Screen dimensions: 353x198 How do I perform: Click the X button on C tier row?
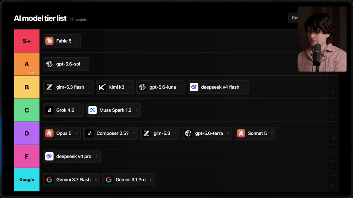[x=333, y=115]
